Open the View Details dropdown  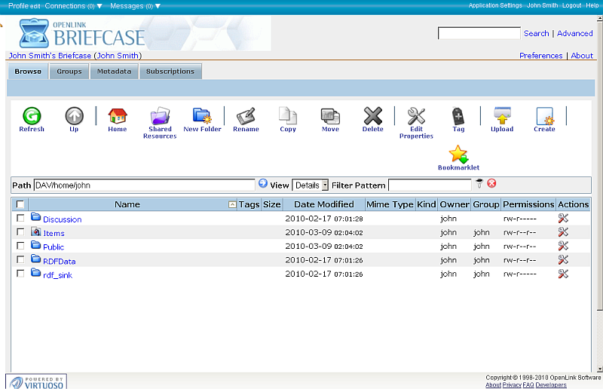pyautogui.click(x=311, y=185)
